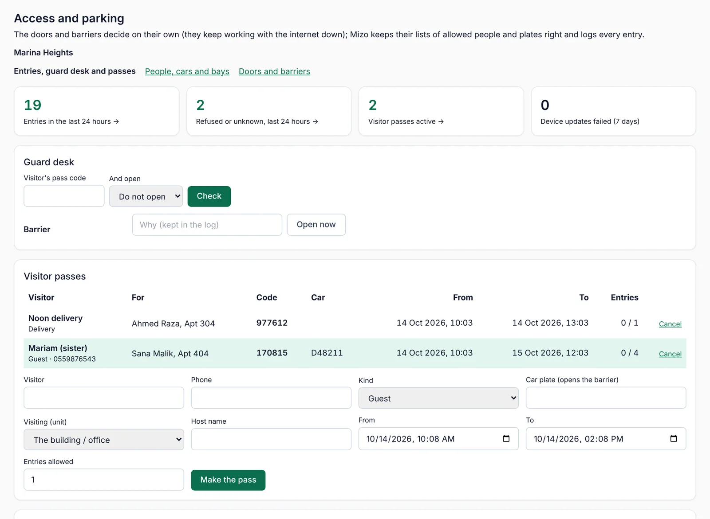Open the To date calendar picker icon
This screenshot has height=519, width=710.
click(673, 439)
